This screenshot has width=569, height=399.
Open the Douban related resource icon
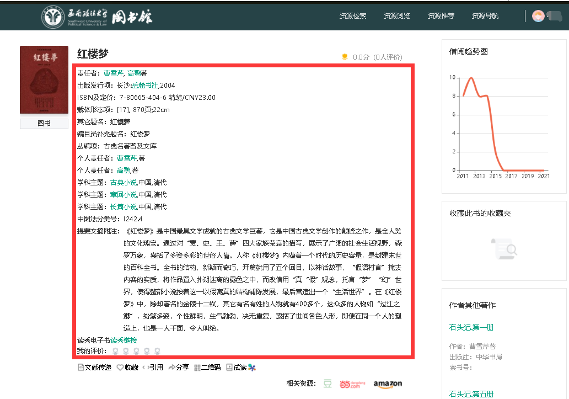328,384
